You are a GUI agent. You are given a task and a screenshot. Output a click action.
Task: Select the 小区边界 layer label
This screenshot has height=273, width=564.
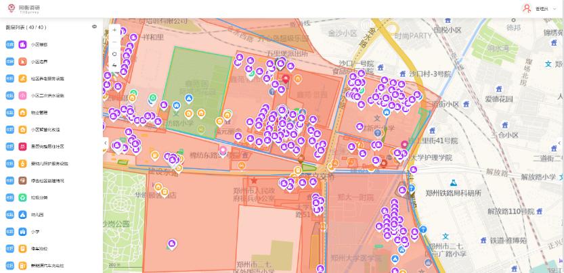pyautogui.click(x=39, y=61)
